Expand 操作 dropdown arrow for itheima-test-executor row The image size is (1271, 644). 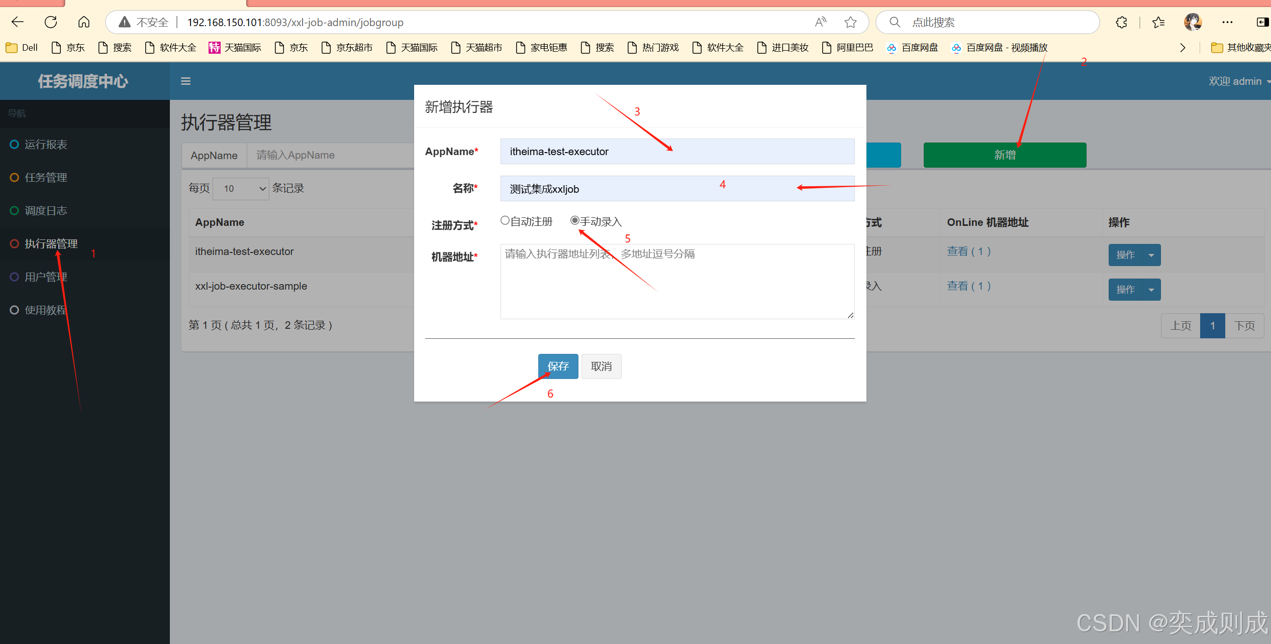[x=1151, y=255]
